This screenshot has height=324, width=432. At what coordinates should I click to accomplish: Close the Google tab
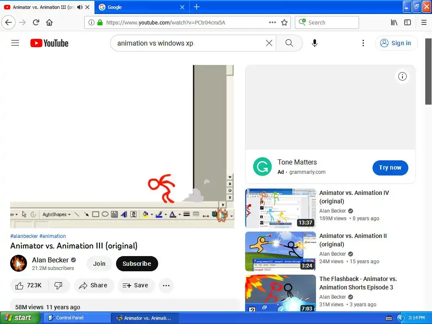coord(182,7)
